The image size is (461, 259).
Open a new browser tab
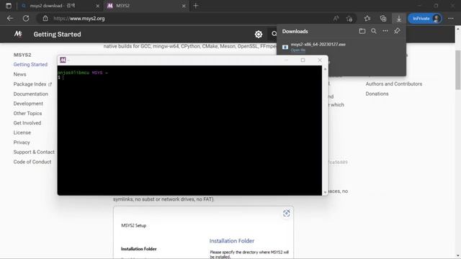point(196,6)
